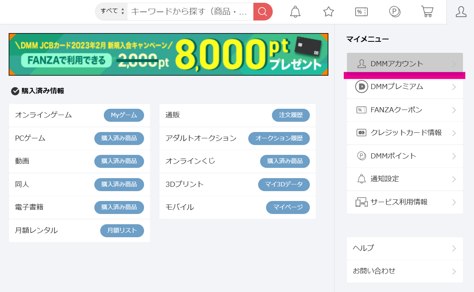This screenshot has width=474, height=292.
Task: Open ヘルプ at the bottom
Action: coord(405,248)
